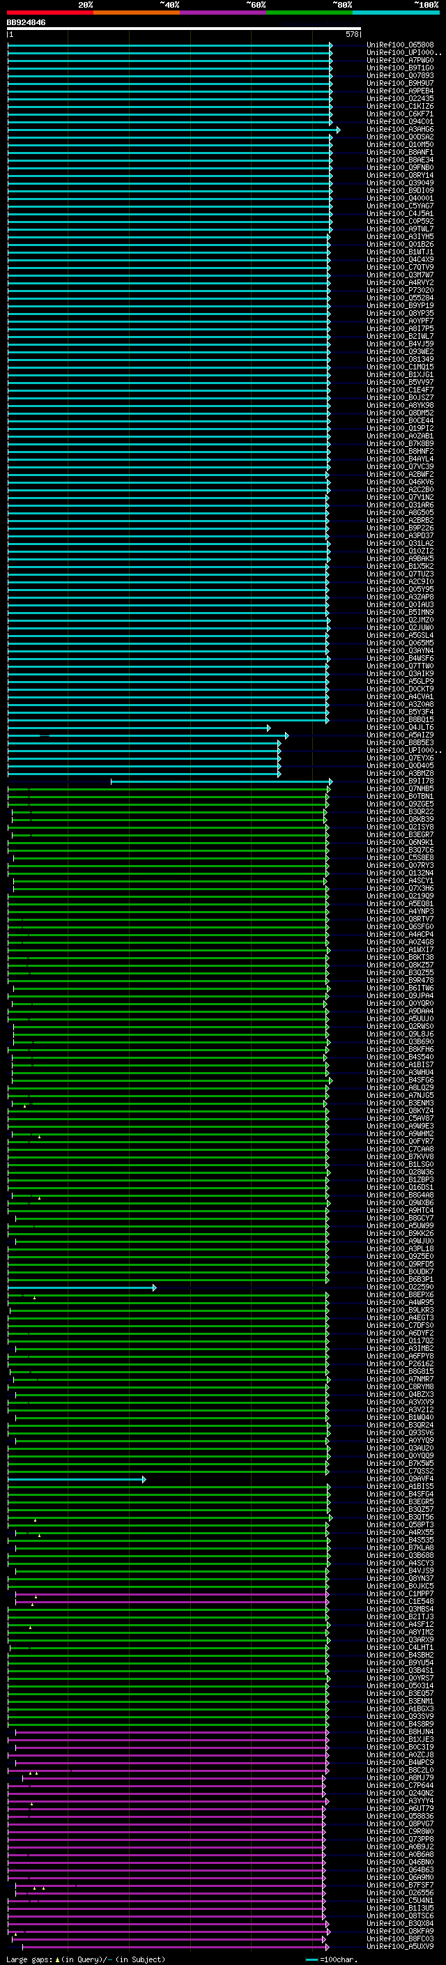Select the UniRef100_Q39049 label
Viewport: 446px width, 1965px height.
tap(400, 183)
